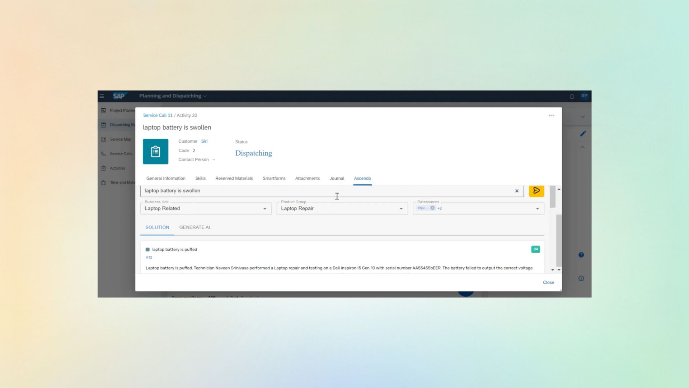Screen dimensions: 689x388
Task: Clear the search text with X icon
Action: pos(517,191)
